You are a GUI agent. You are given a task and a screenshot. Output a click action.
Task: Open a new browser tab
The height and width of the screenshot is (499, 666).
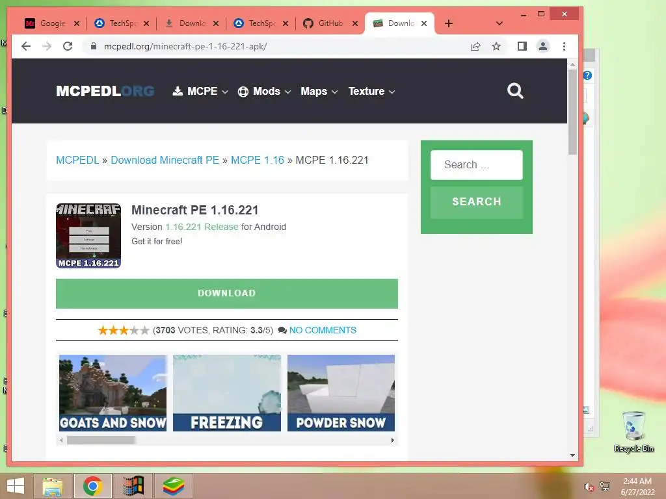point(449,23)
